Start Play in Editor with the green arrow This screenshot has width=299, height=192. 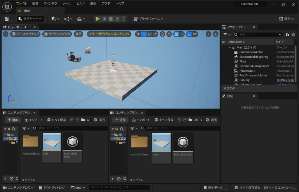click(98, 19)
